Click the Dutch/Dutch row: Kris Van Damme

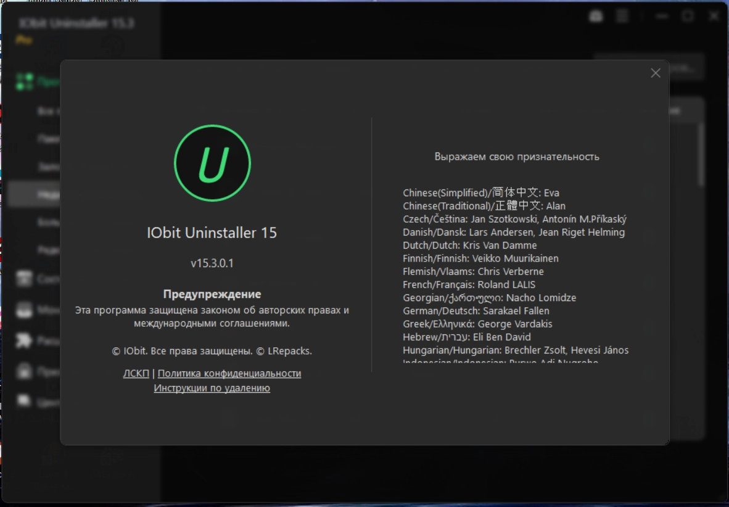pyautogui.click(x=469, y=245)
